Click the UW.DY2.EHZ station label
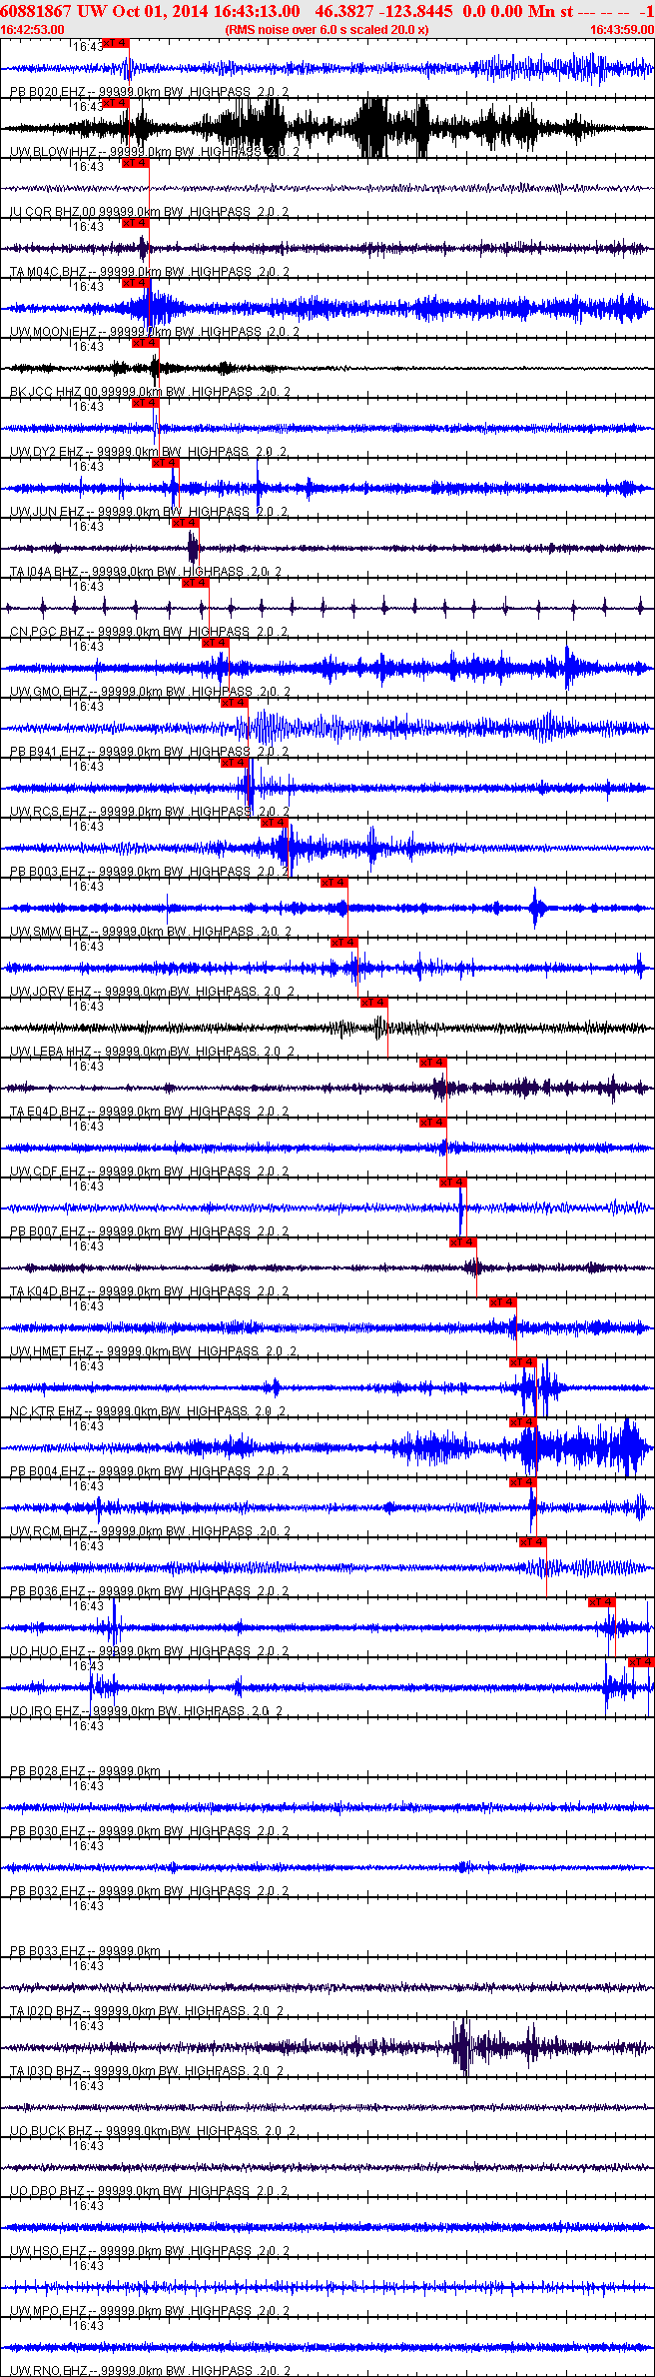This screenshot has height=2377, width=655. pyautogui.click(x=150, y=452)
